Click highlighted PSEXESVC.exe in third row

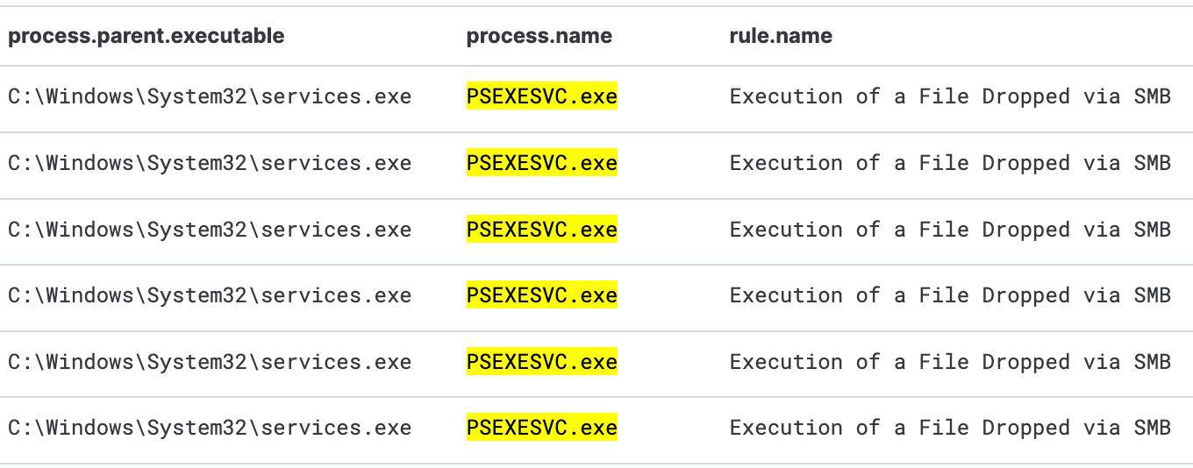pos(541,230)
